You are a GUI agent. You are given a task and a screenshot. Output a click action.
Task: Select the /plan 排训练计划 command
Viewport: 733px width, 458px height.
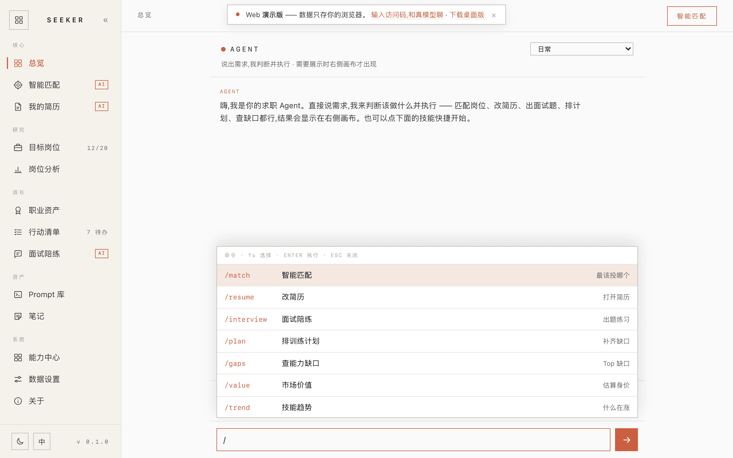tap(427, 341)
